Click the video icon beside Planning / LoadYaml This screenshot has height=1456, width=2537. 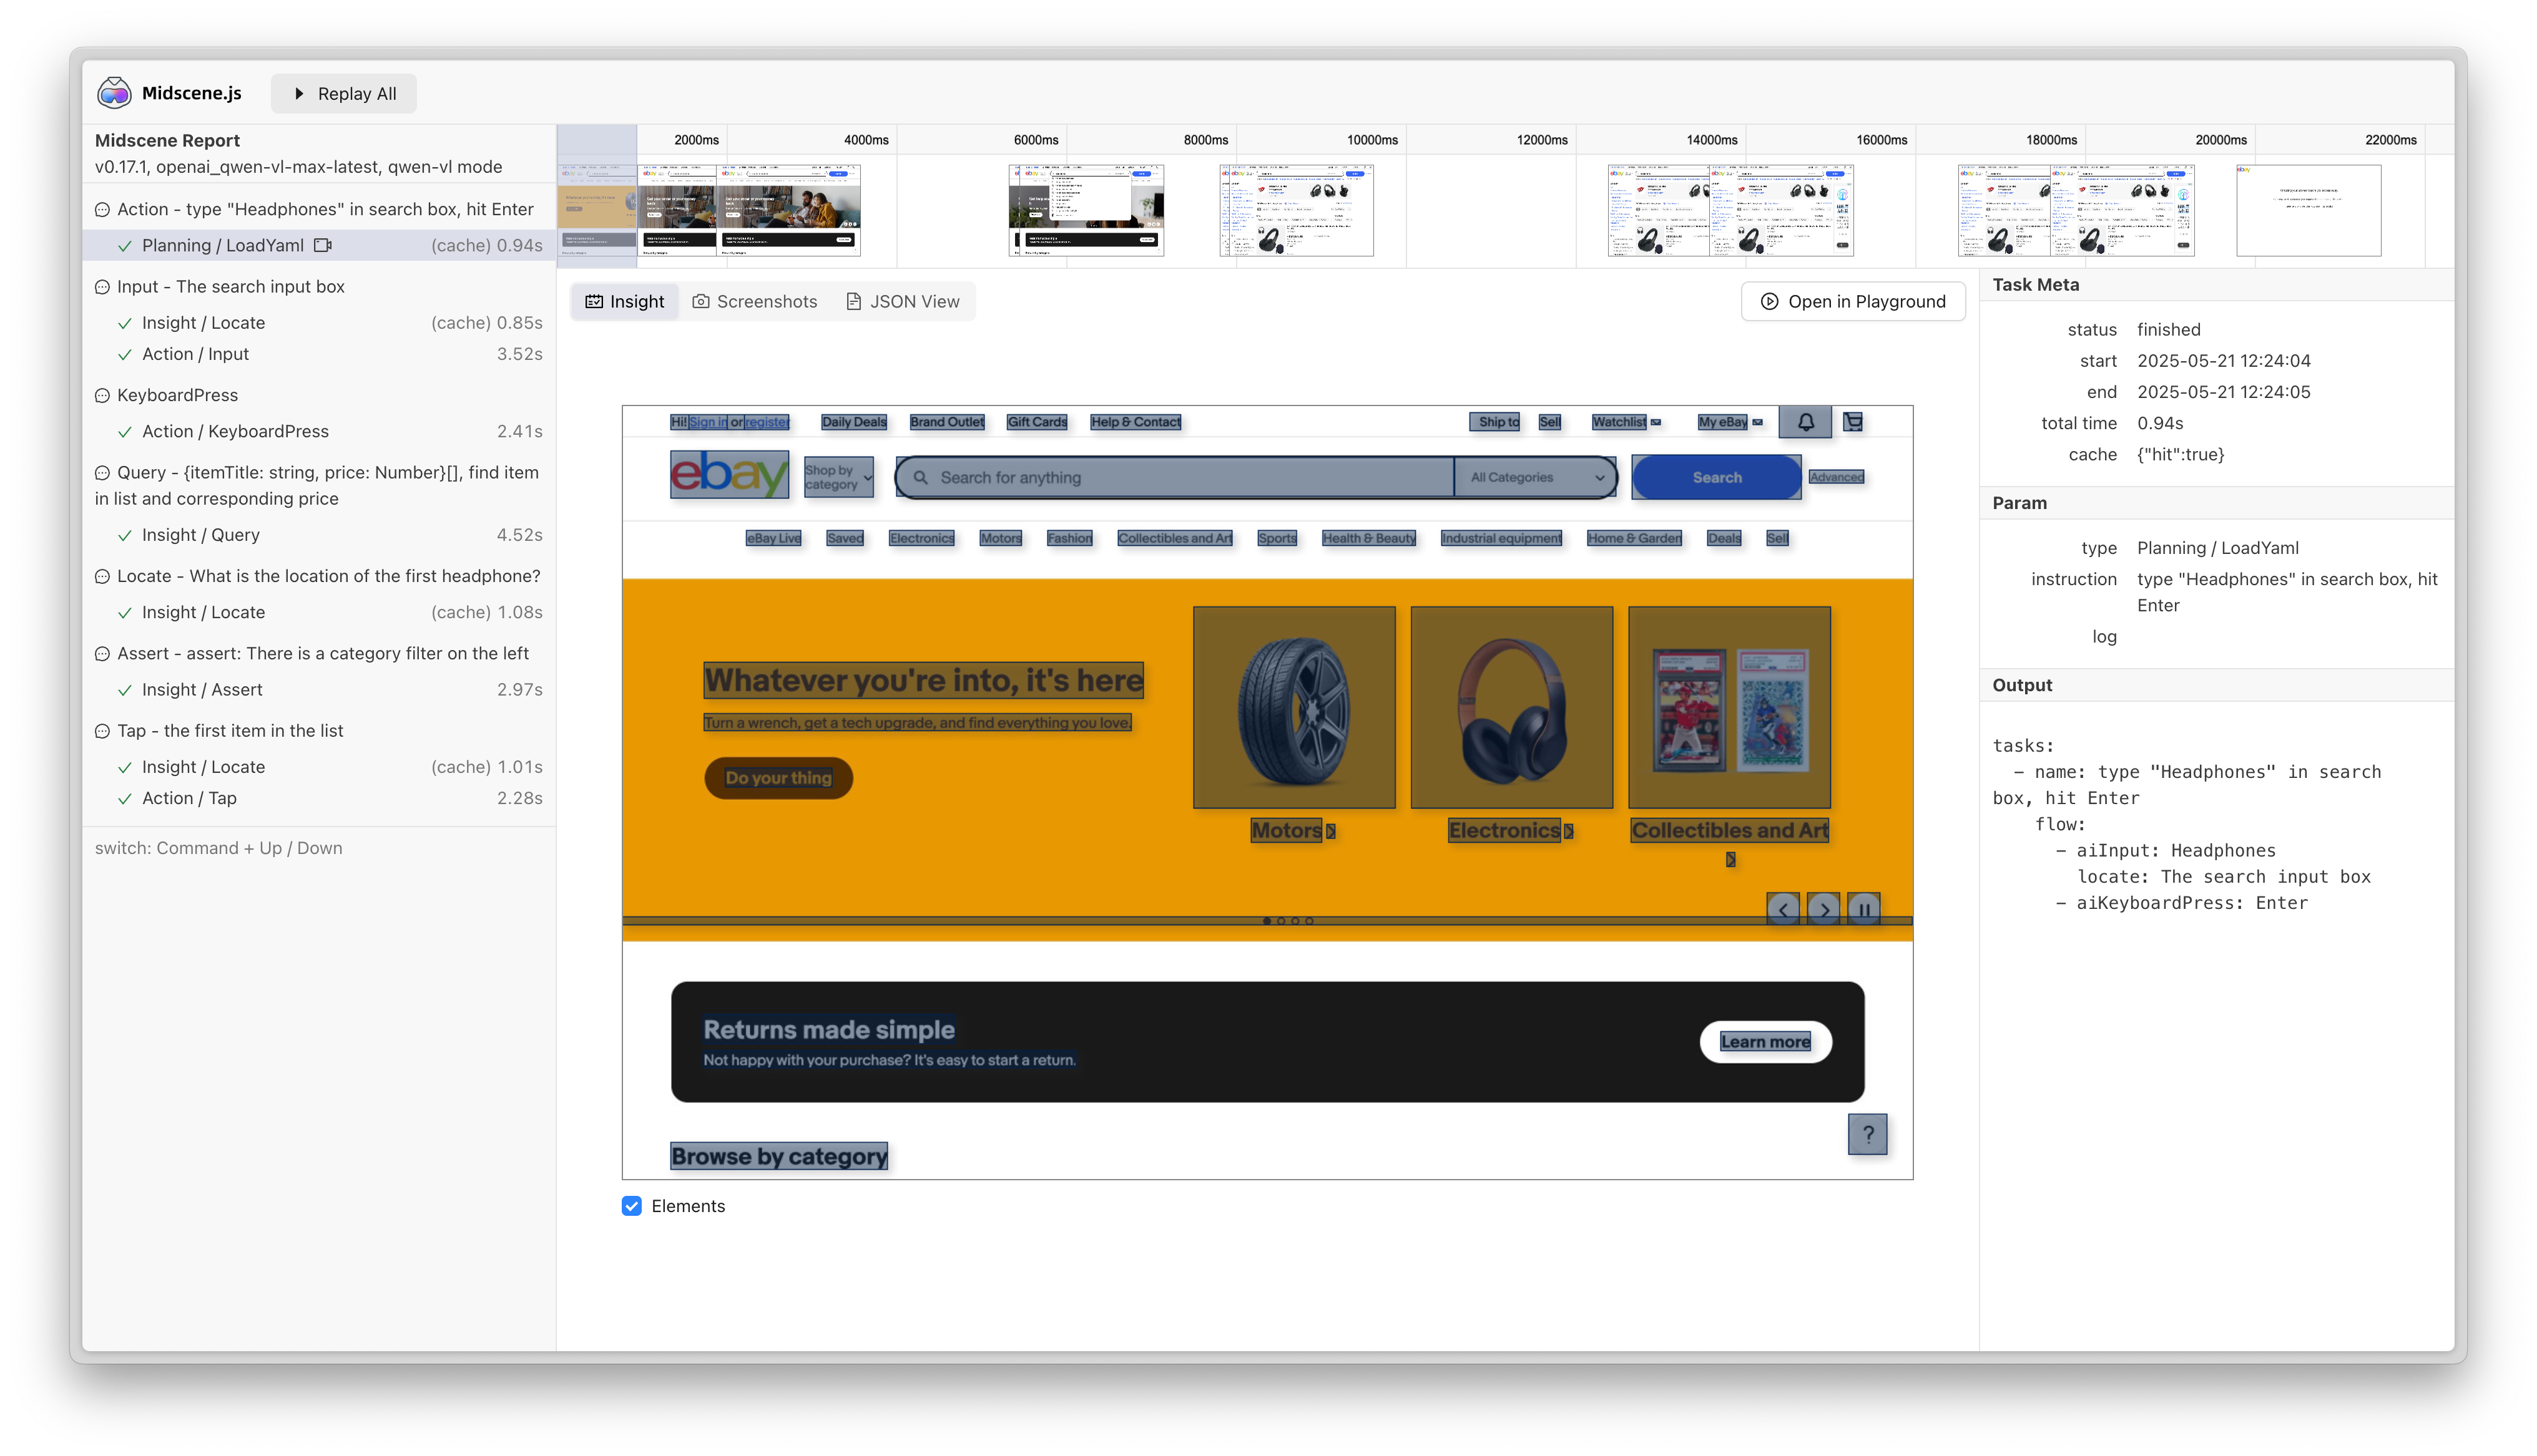point(322,245)
